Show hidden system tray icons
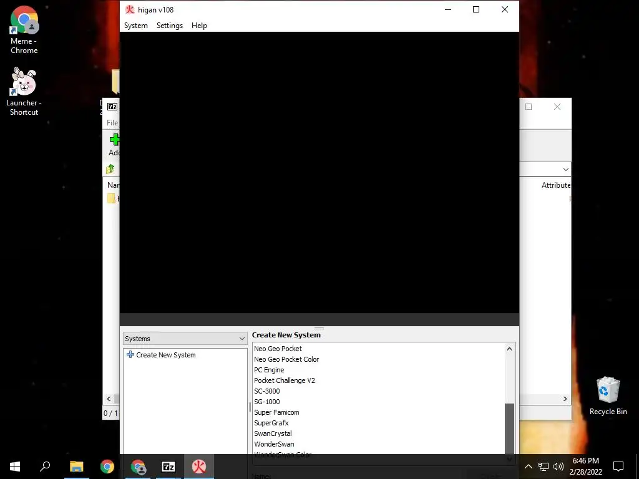This screenshot has width=639, height=479. [x=528, y=467]
